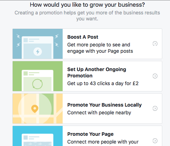Click the Boost A Post arrow chevron

point(155,44)
